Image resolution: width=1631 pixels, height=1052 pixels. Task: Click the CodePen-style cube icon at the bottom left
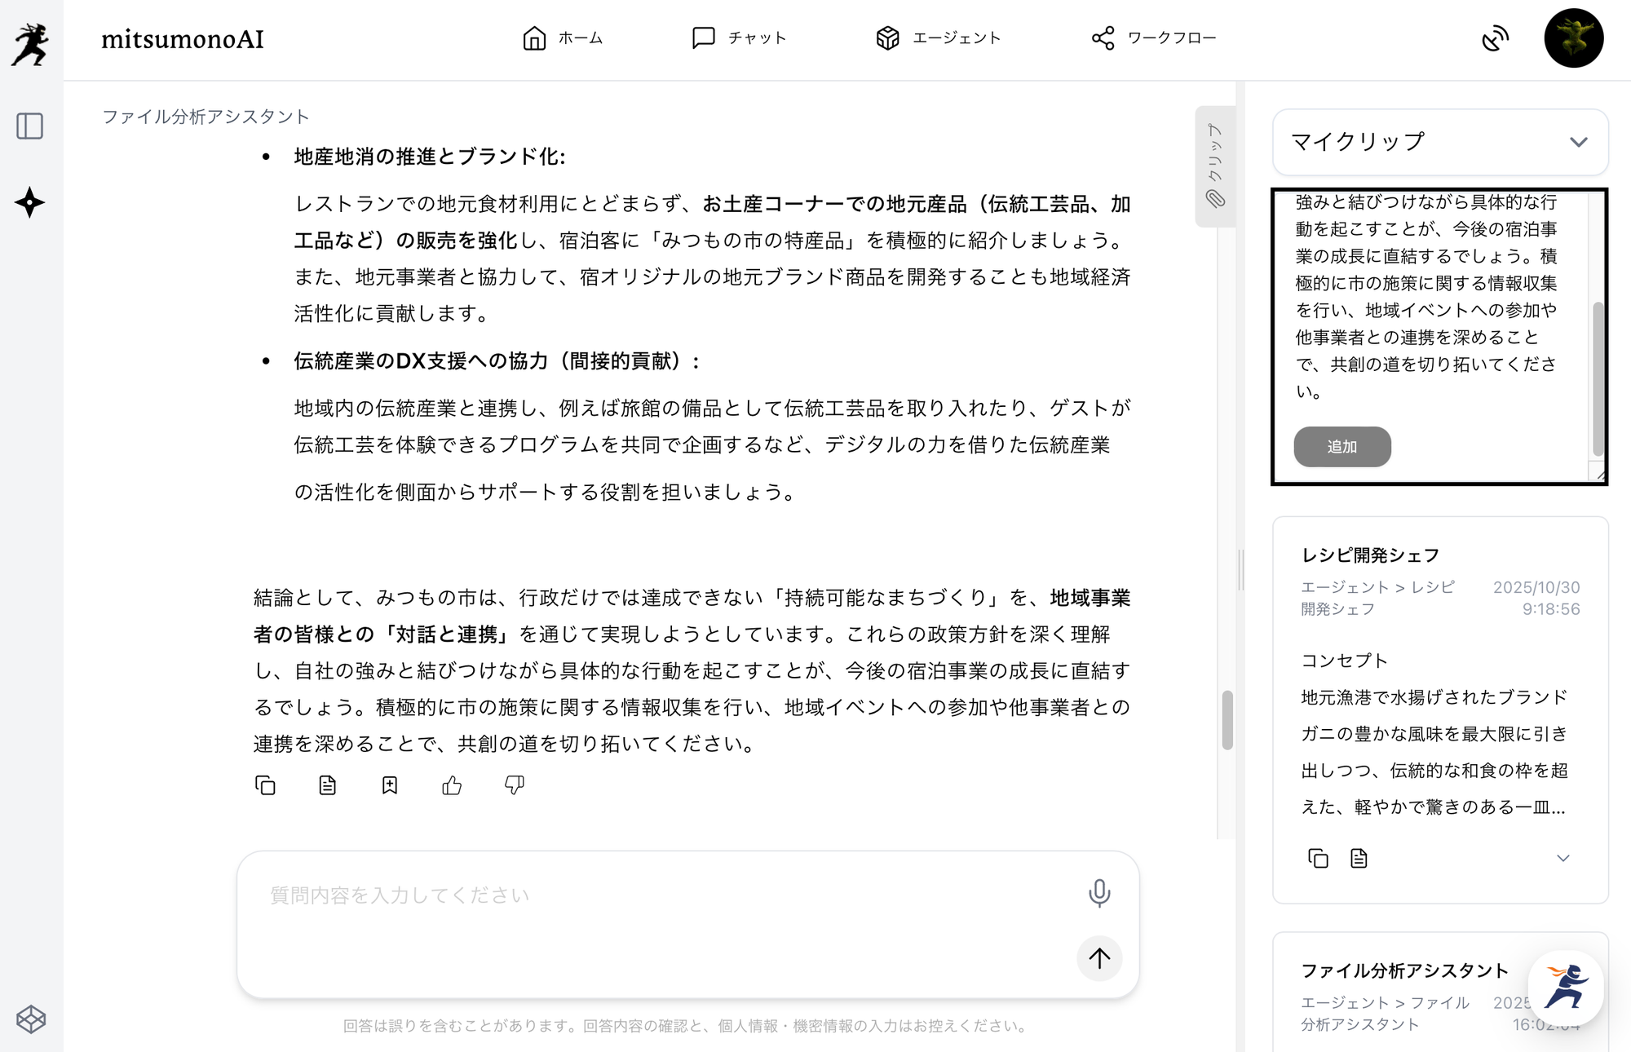click(31, 1019)
